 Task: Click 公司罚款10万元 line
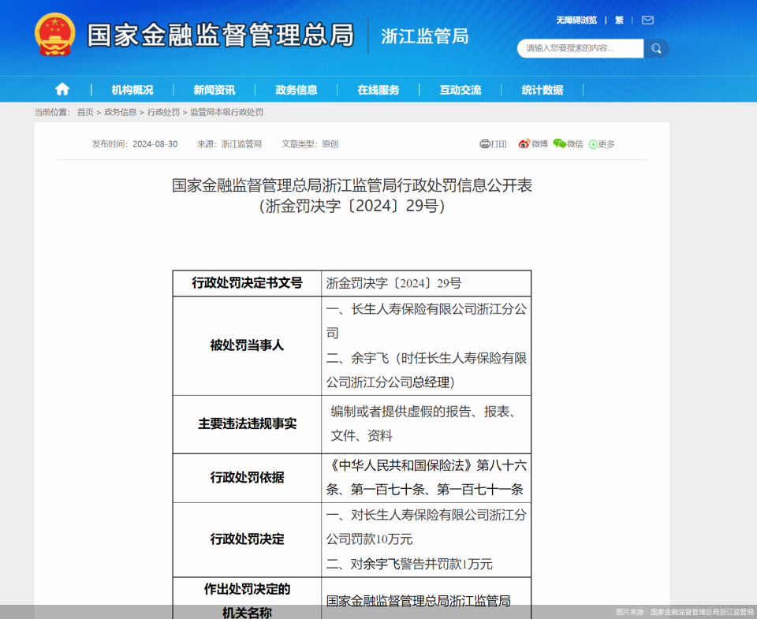pos(369,539)
